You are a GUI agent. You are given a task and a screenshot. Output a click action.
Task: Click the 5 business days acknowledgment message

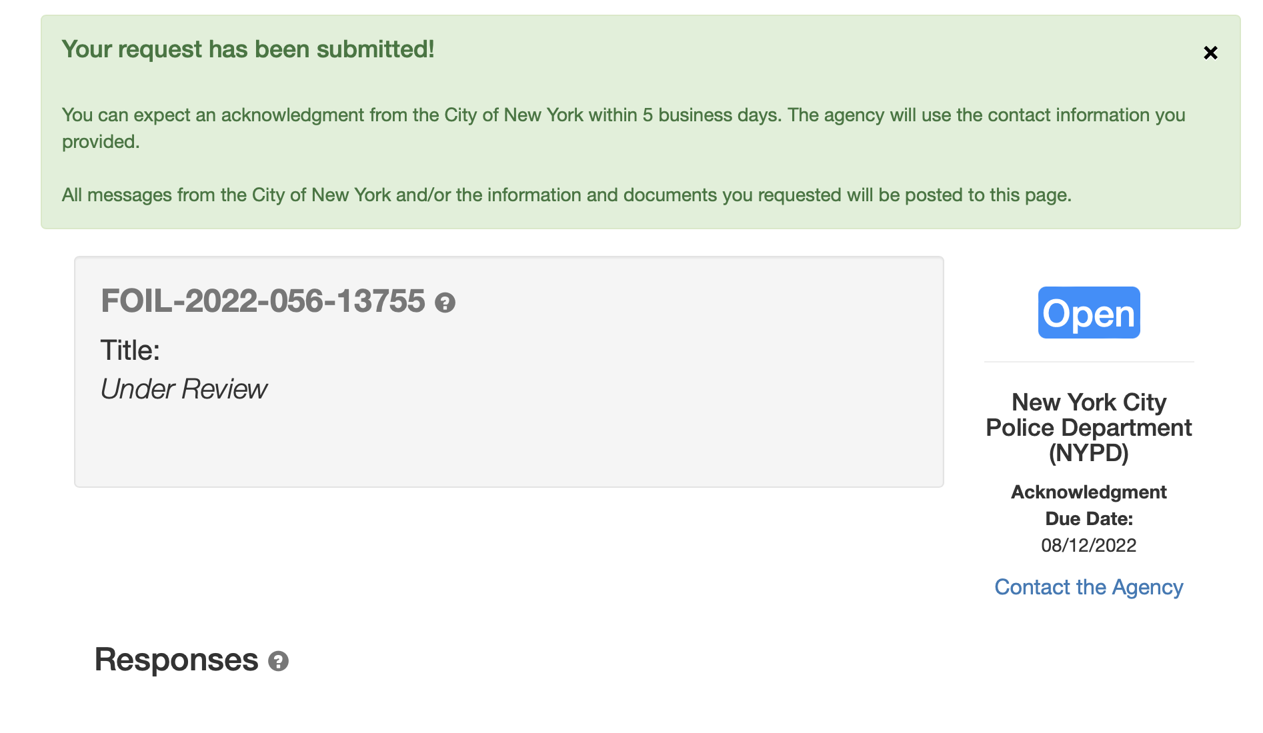coord(623,115)
